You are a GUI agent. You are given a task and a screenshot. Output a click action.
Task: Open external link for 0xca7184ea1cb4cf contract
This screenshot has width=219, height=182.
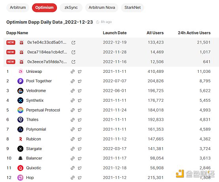pos(73,52)
